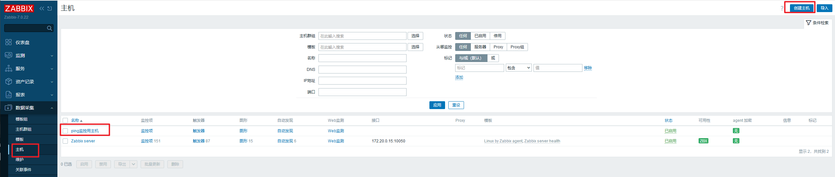Open the Zabbix server host link
This screenshot has width=835, height=177.
(83, 141)
